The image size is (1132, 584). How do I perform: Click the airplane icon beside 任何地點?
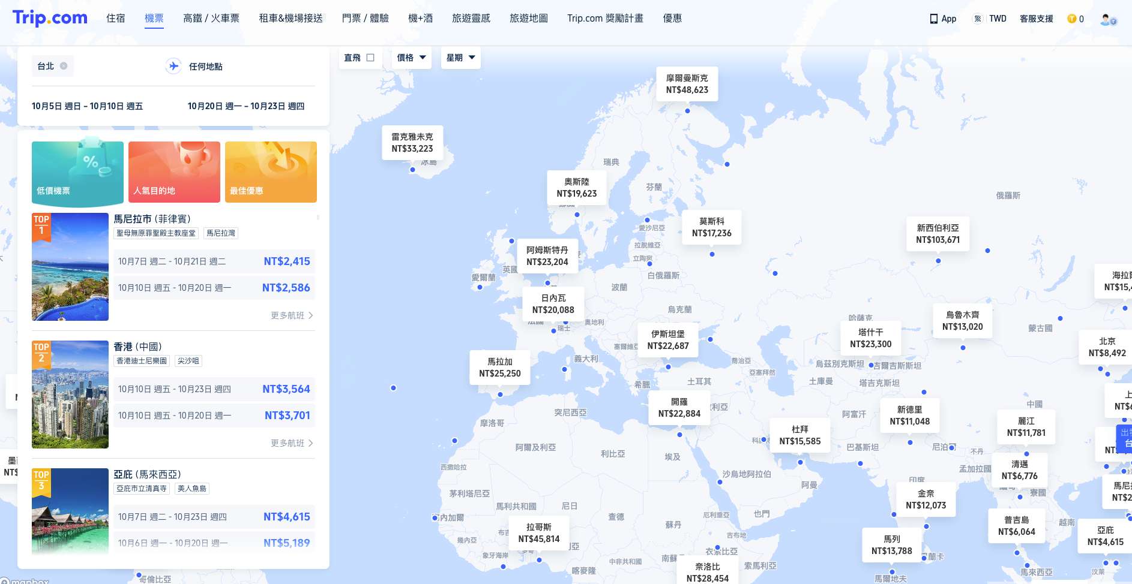pyautogui.click(x=173, y=66)
